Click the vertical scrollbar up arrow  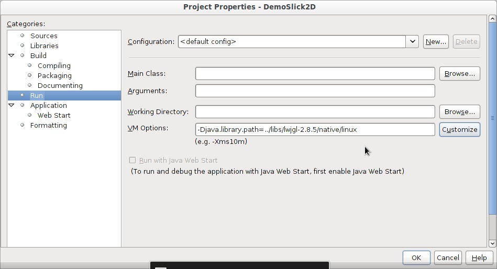[492, 19]
